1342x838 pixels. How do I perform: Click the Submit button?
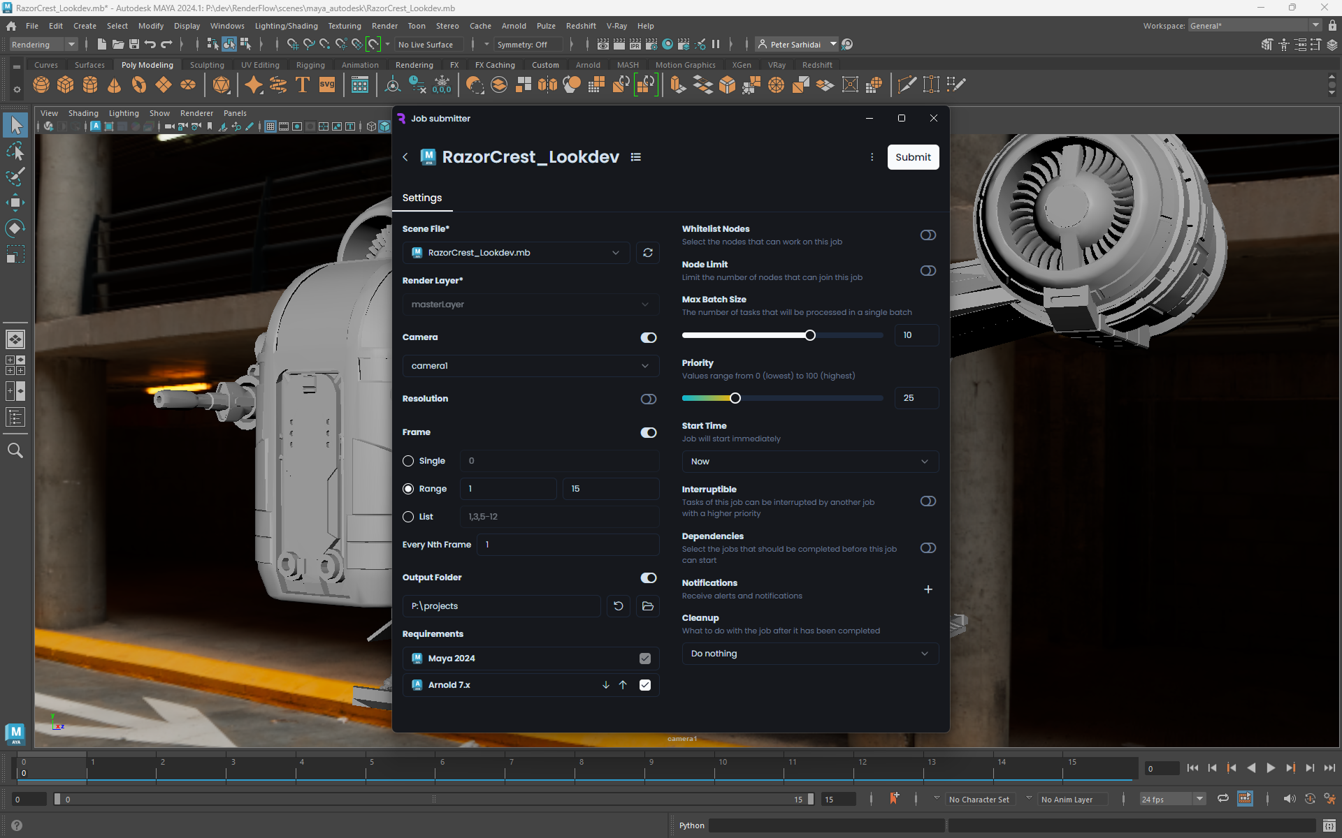click(x=913, y=157)
